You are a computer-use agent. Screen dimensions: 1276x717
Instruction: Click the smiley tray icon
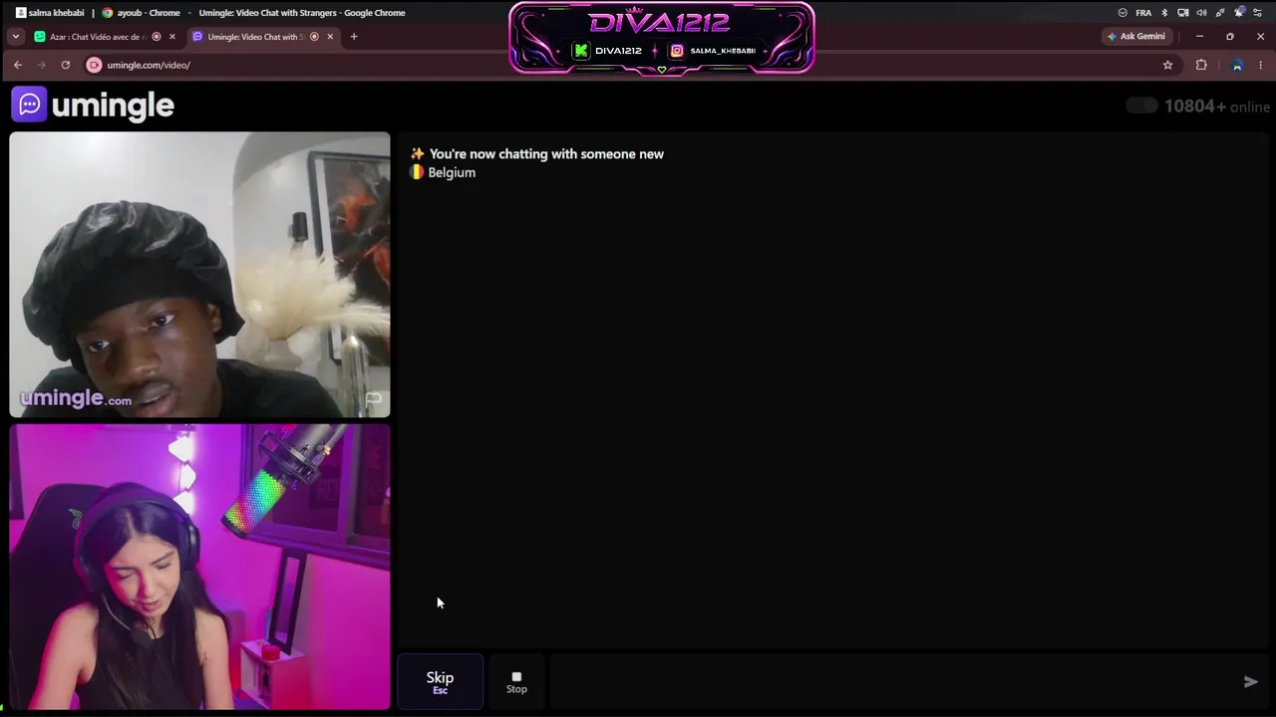click(x=1122, y=13)
